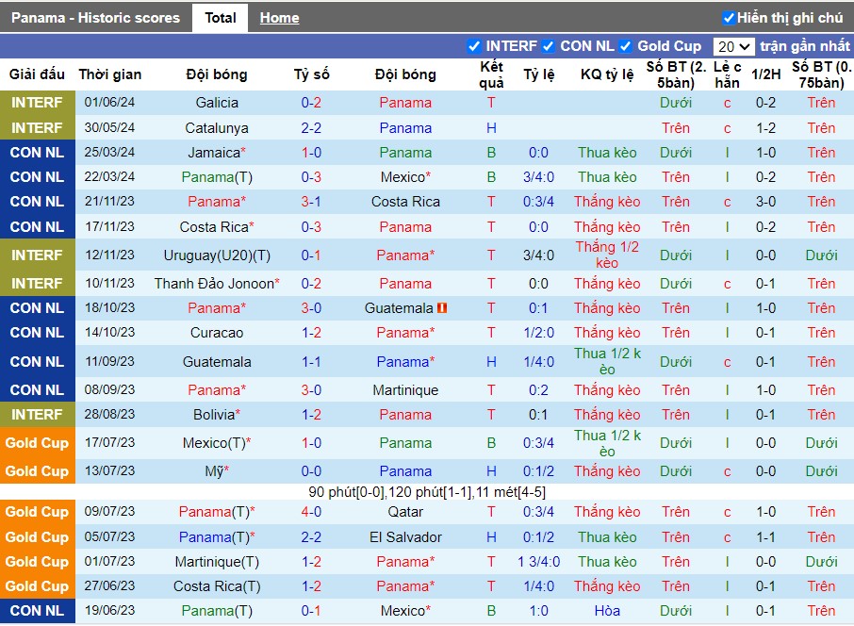Screen dimensions: 854x626
Task: Click the 3-0 score versus Guatemala
Action: 311,308
